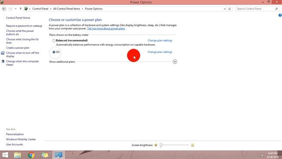Click the Control Panel taskbar button
Image resolution: width=282 pixels, height=159 pixels.
(59, 155)
